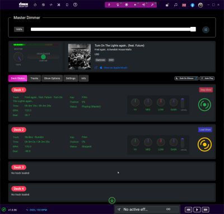Click the user avatar in top bar

[x=200, y=5]
